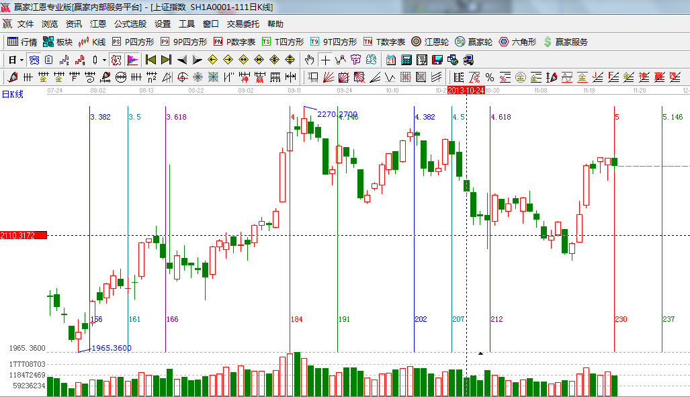Click the 板块 sector button
Screen dimensions: 690x397
tap(58, 42)
